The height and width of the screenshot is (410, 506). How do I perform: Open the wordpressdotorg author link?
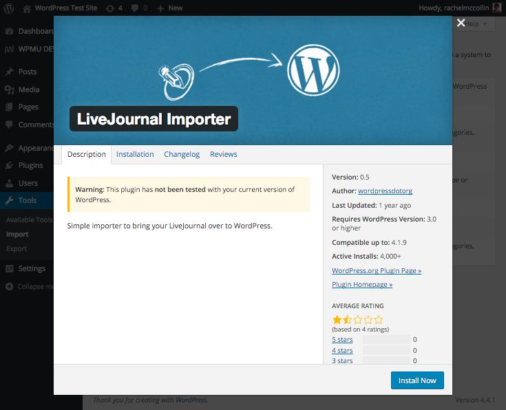[x=385, y=191]
